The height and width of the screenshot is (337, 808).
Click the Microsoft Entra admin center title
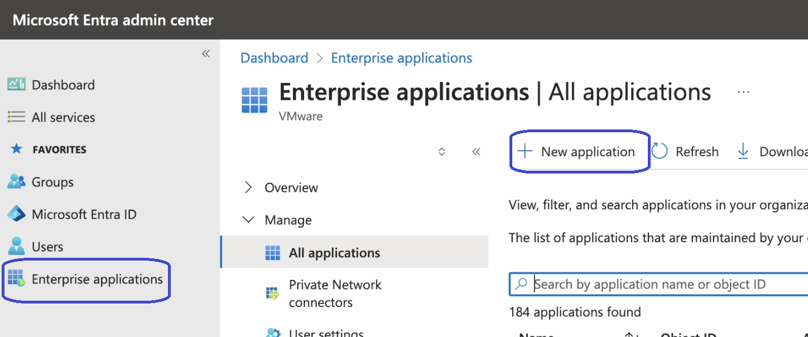pyautogui.click(x=113, y=20)
